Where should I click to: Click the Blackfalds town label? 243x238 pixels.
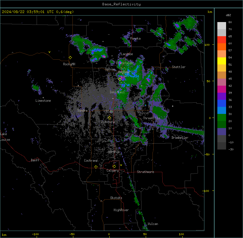tap(124, 63)
